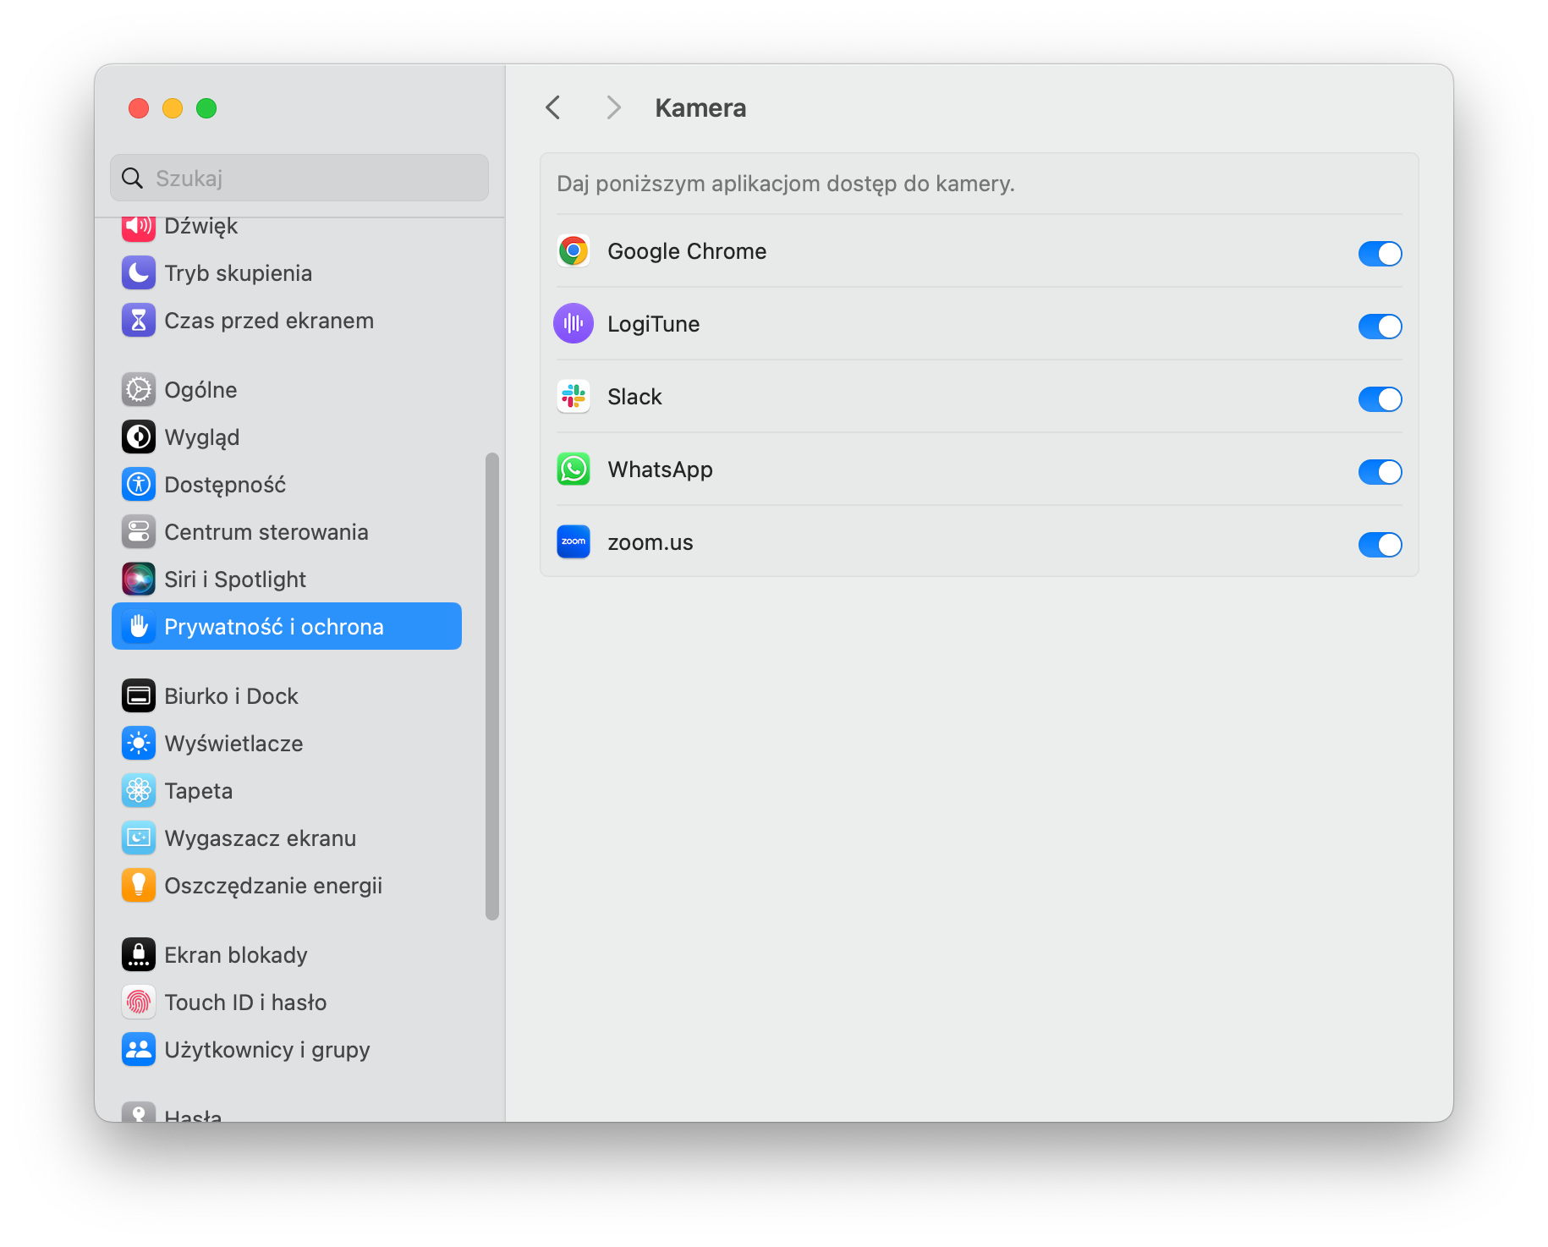Viewport: 1548px width, 1247px height.
Task: Select Siri i Spotlight label
Action: [x=235, y=580]
